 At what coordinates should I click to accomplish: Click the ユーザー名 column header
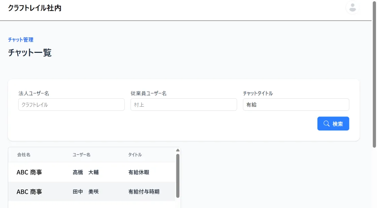click(x=81, y=155)
